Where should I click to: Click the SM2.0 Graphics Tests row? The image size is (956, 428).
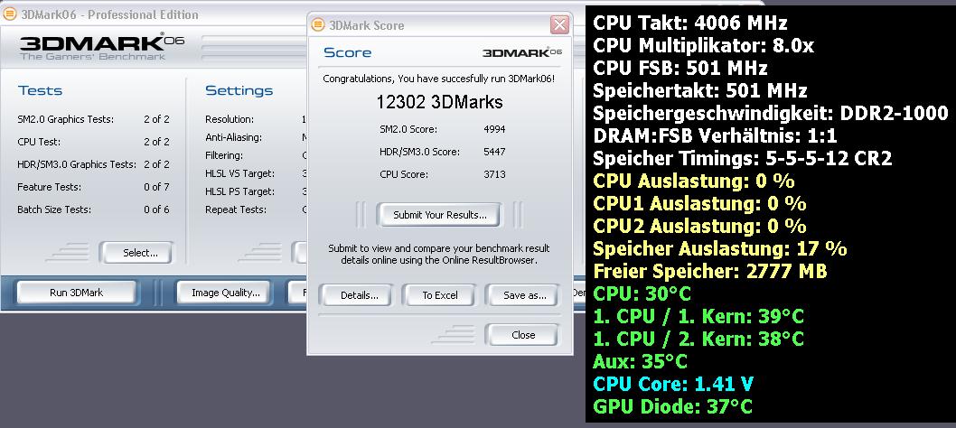click(93, 119)
